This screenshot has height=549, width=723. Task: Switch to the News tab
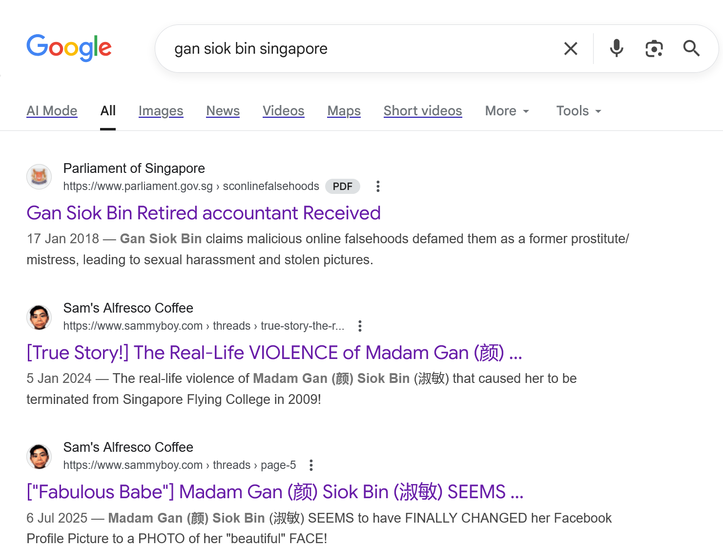[x=223, y=111]
